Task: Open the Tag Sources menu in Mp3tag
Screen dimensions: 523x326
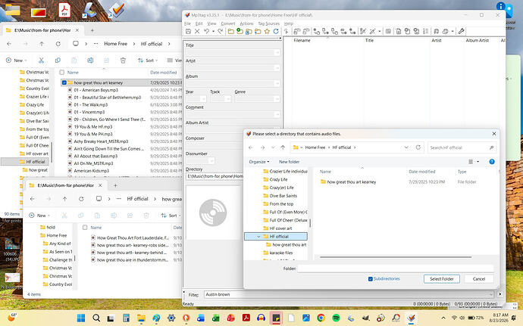Action: (x=269, y=23)
